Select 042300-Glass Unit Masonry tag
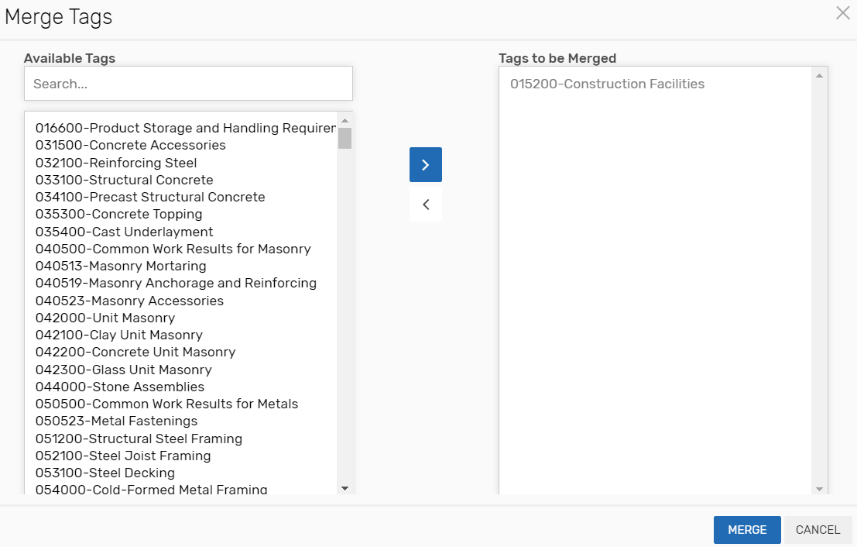This screenshot has width=857, height=547. pos(124,370)
